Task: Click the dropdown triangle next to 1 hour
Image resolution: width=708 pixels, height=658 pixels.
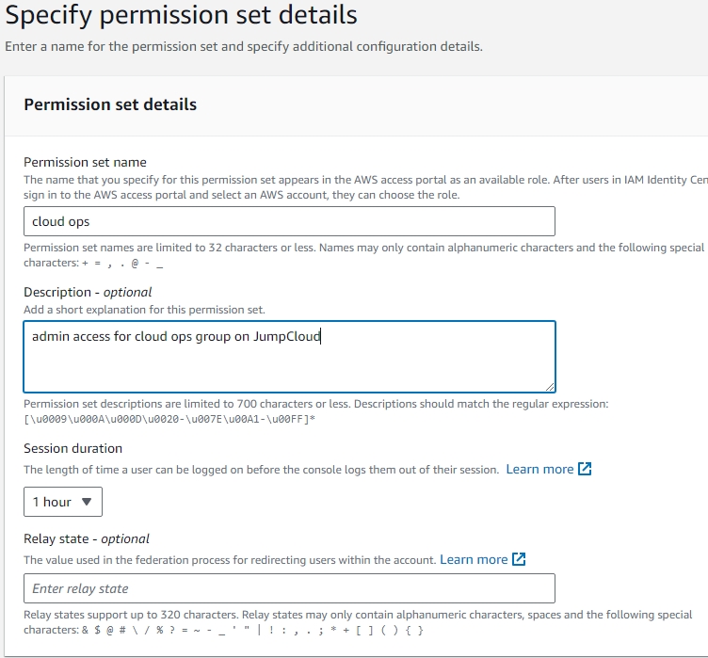Action: (x=87, y=502)
